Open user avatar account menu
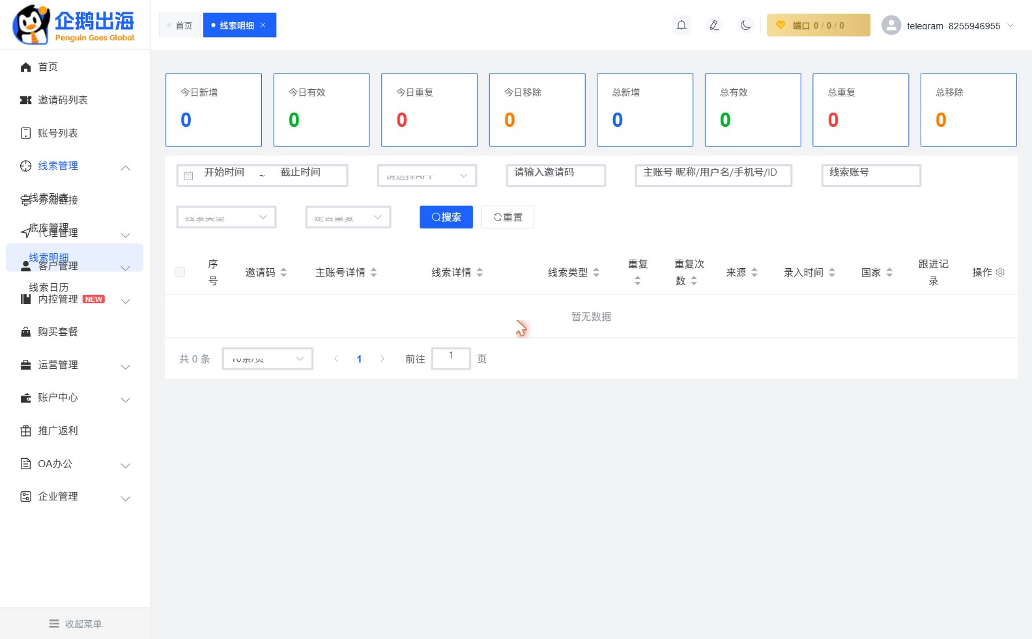The width and height of the screenshot is (1032, 639). [891, 25]
